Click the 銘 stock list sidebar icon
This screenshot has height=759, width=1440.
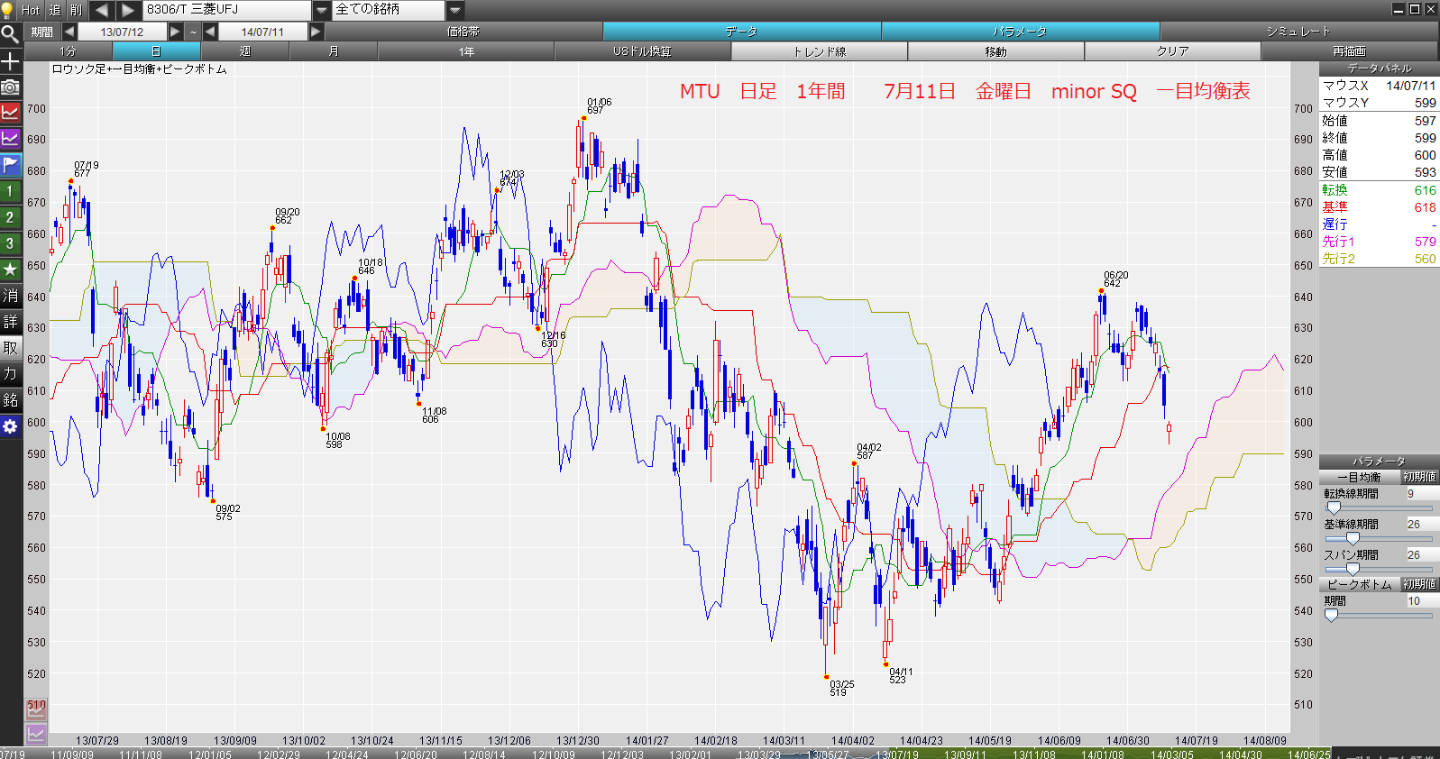(10, 400)
